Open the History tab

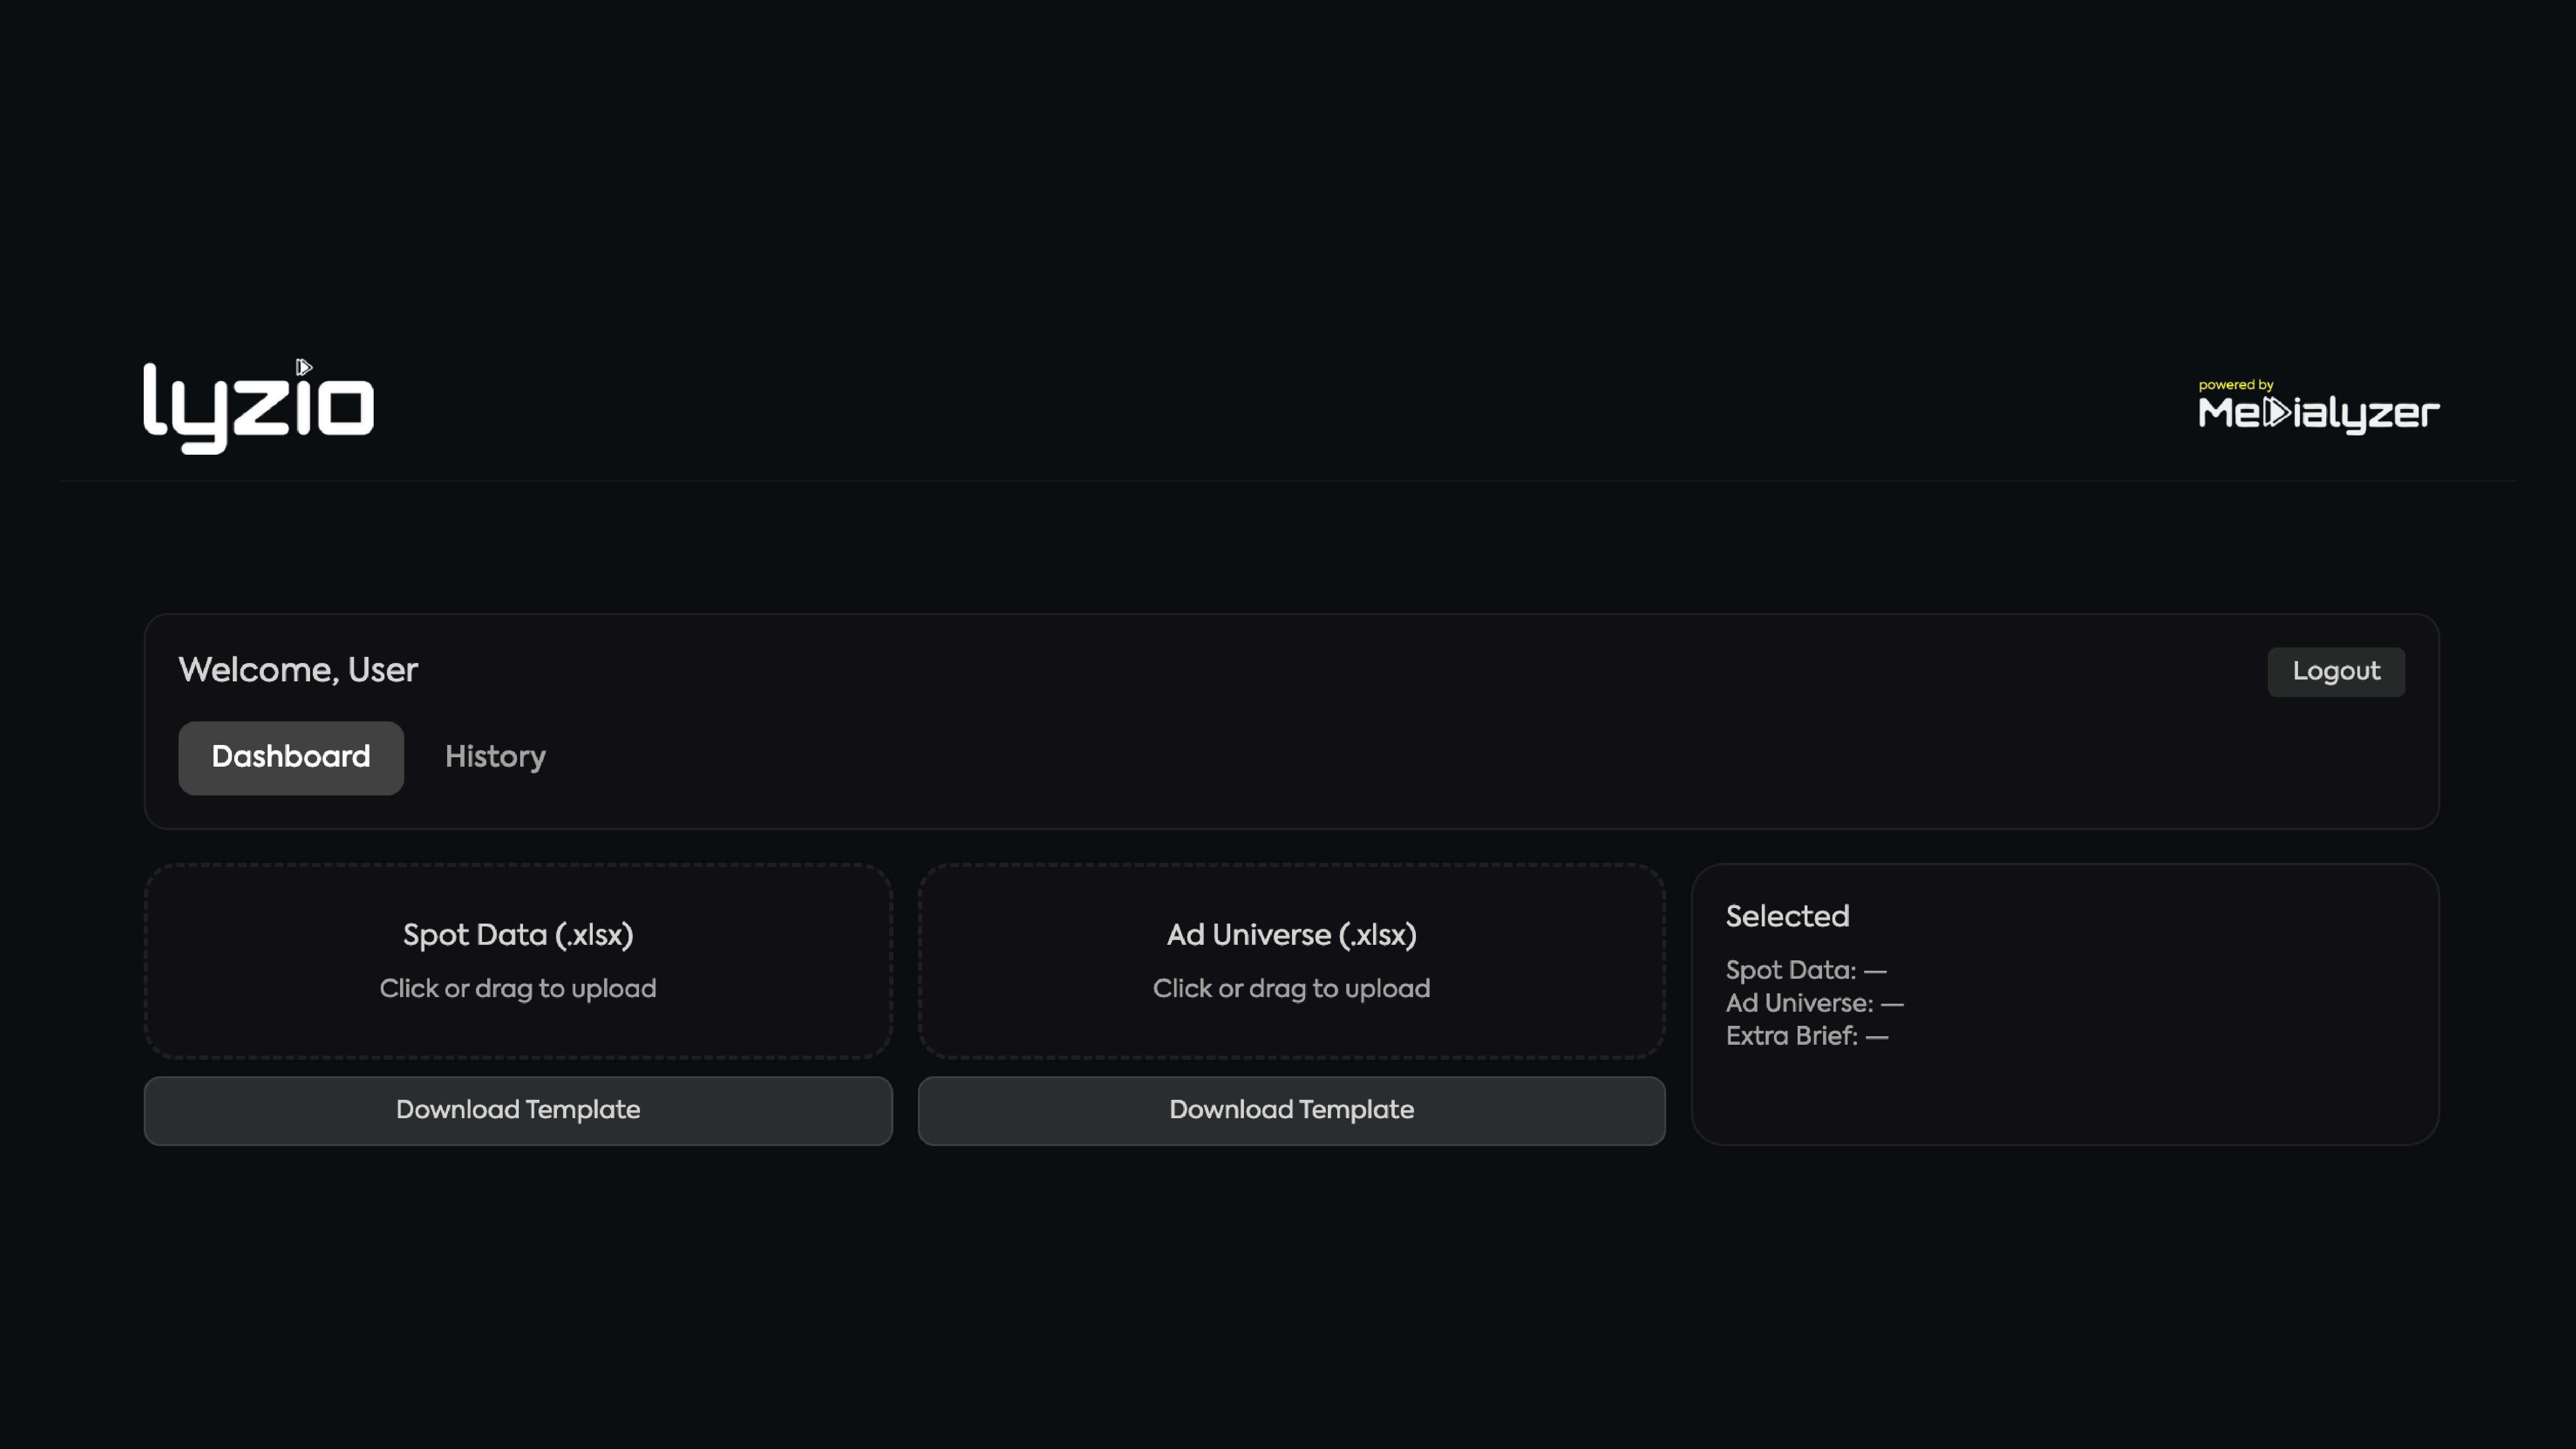(x=495, y=757)
